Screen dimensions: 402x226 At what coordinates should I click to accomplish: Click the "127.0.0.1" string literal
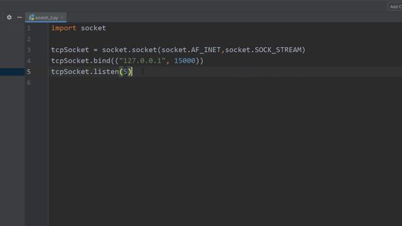coord(143,61)
